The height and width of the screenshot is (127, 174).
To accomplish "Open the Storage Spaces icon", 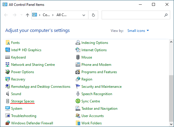I will click(x=8, y=101).
